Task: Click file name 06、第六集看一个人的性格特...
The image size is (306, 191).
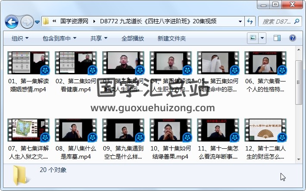Action: pos(265,85)
